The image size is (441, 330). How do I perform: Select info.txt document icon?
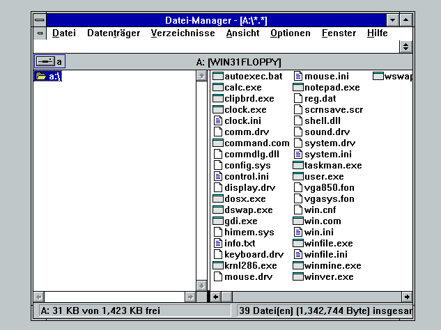(218, 243)
